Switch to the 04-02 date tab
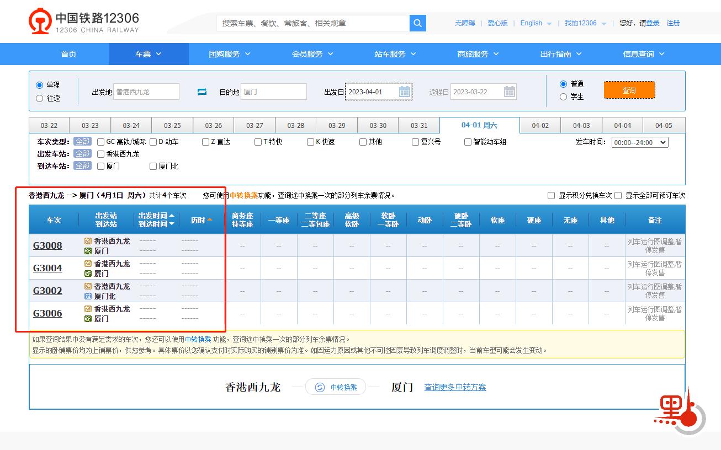 pyautogui.click(x=540, y=125)
